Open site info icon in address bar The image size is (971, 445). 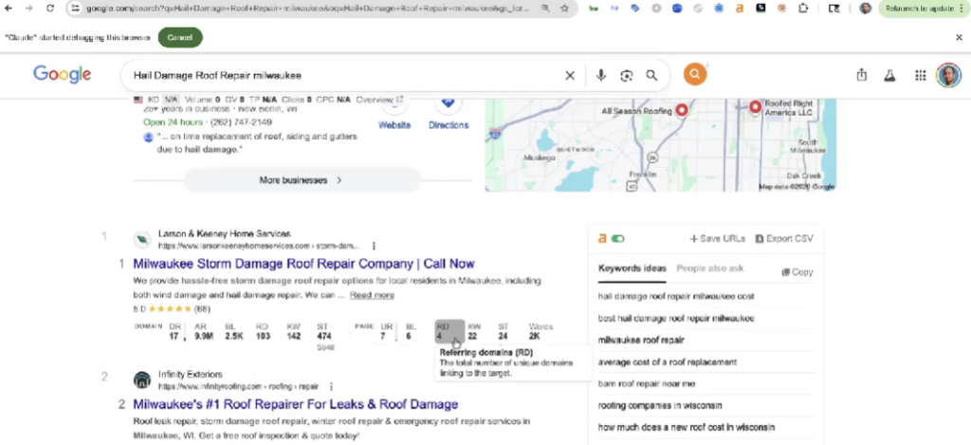click(75, 9)
